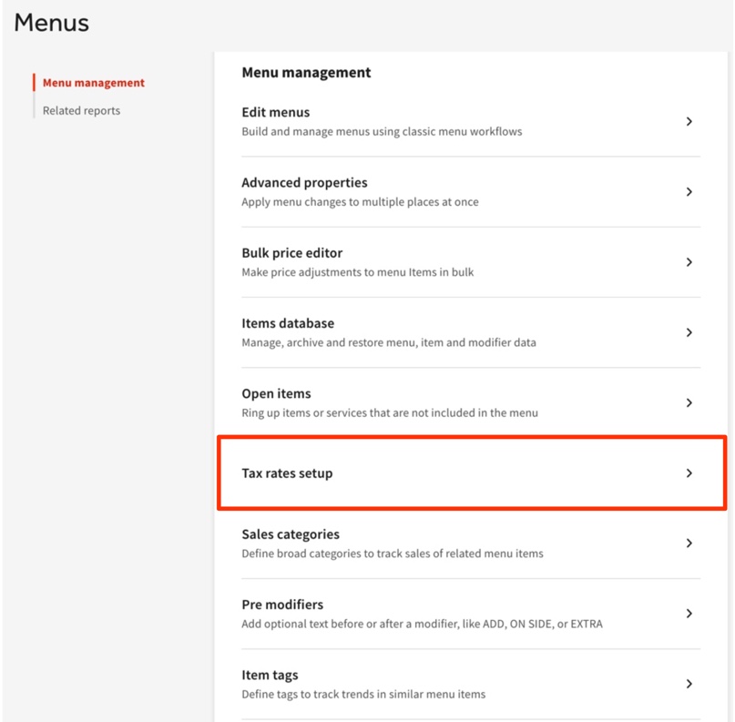Open the Pre modifiers title

click(282, 605)
